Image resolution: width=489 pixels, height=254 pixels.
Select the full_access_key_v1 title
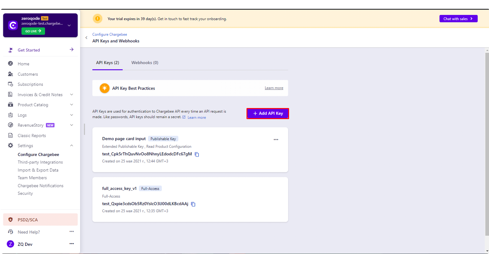pos(119,189)
